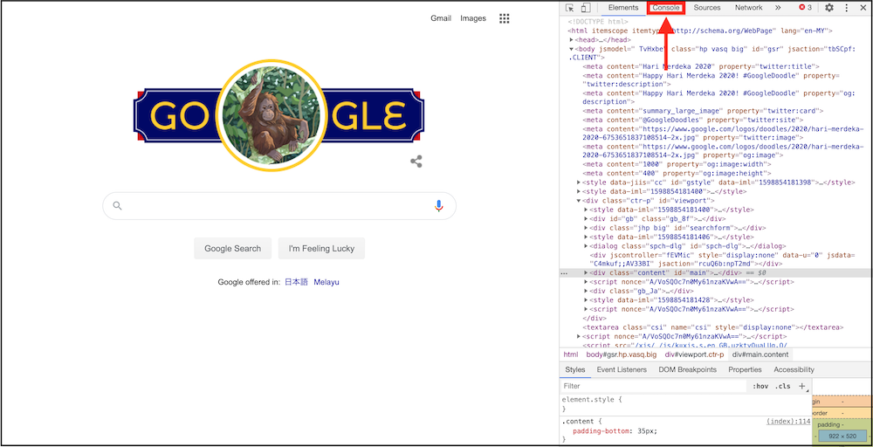Select meta content="@GoogleDoodles" row
The width and height of the screenshot is (873, 447).
[x=693, y=120]
